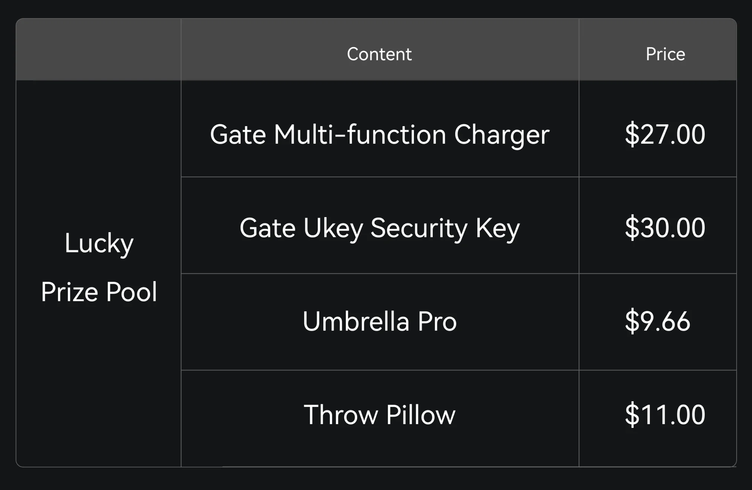
Task: Select the Gate Multi-function Charger row
Action: click(379, 134)
